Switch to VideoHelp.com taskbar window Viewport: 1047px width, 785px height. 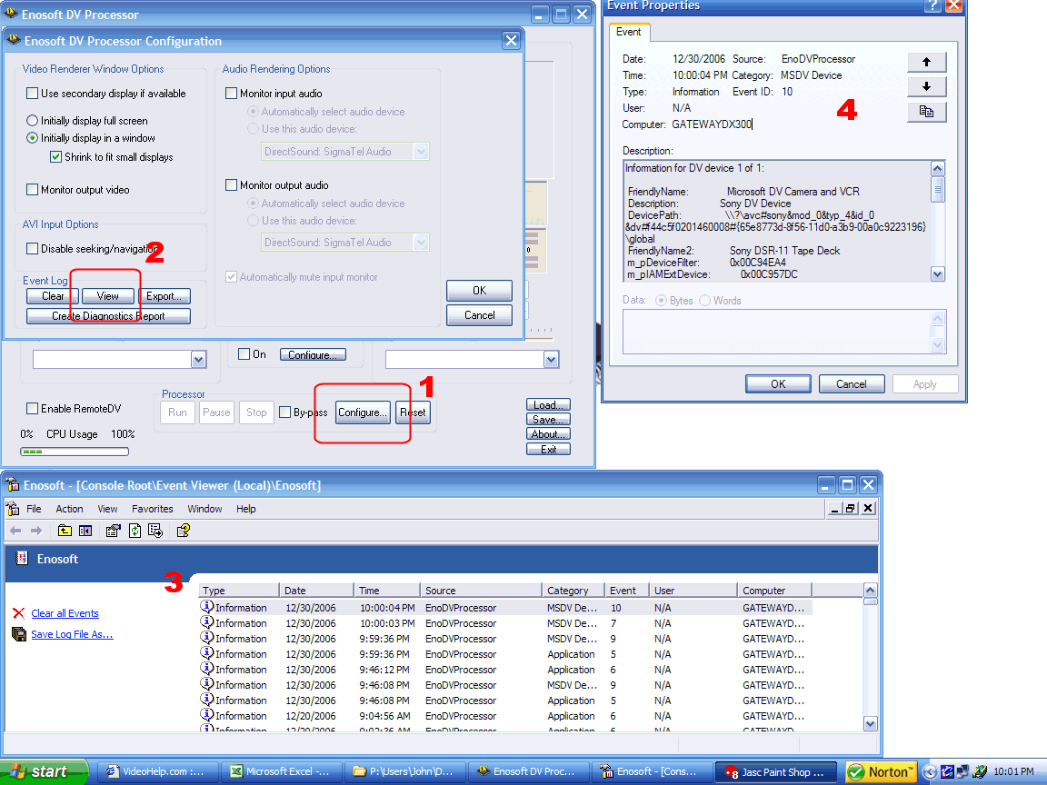[159, 771]
